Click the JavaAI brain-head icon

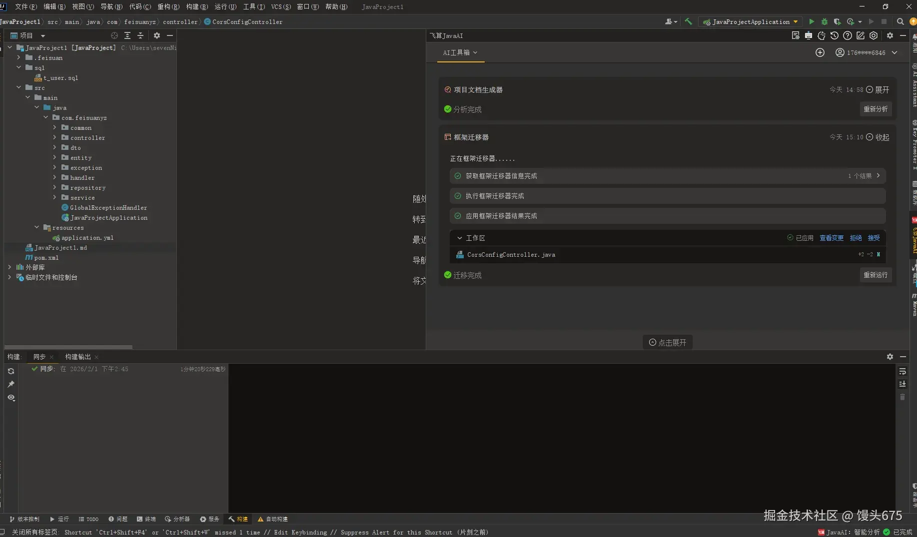pyautogui.click(x=822, y=35)
